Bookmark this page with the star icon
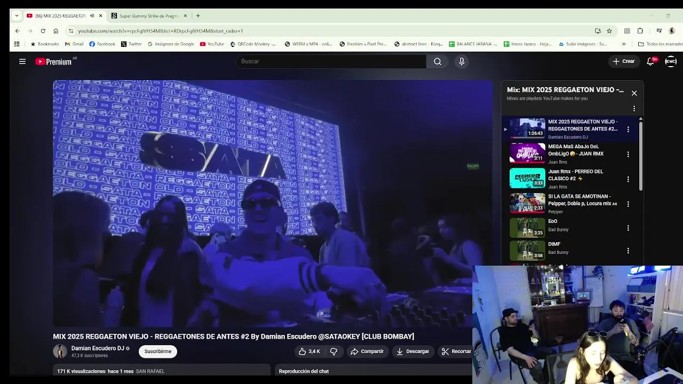Screen dimensions: 683x384 click(609, 31)
